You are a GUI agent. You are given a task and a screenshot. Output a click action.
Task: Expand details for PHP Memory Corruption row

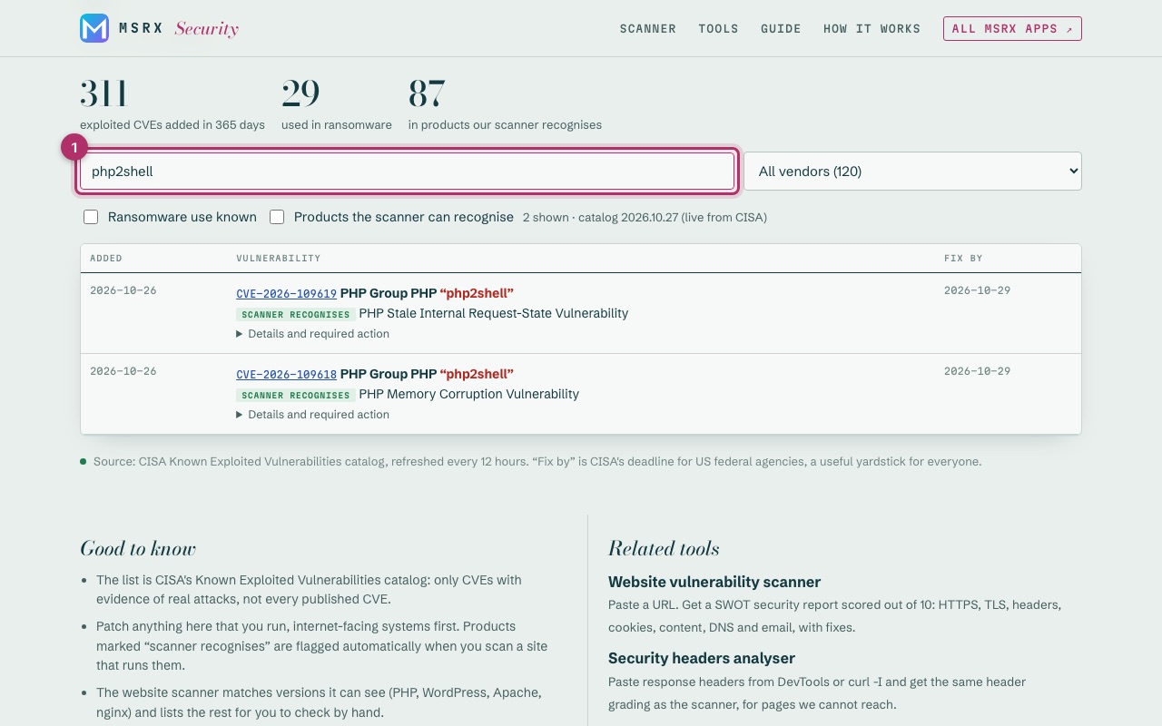[x=312, y=415]
